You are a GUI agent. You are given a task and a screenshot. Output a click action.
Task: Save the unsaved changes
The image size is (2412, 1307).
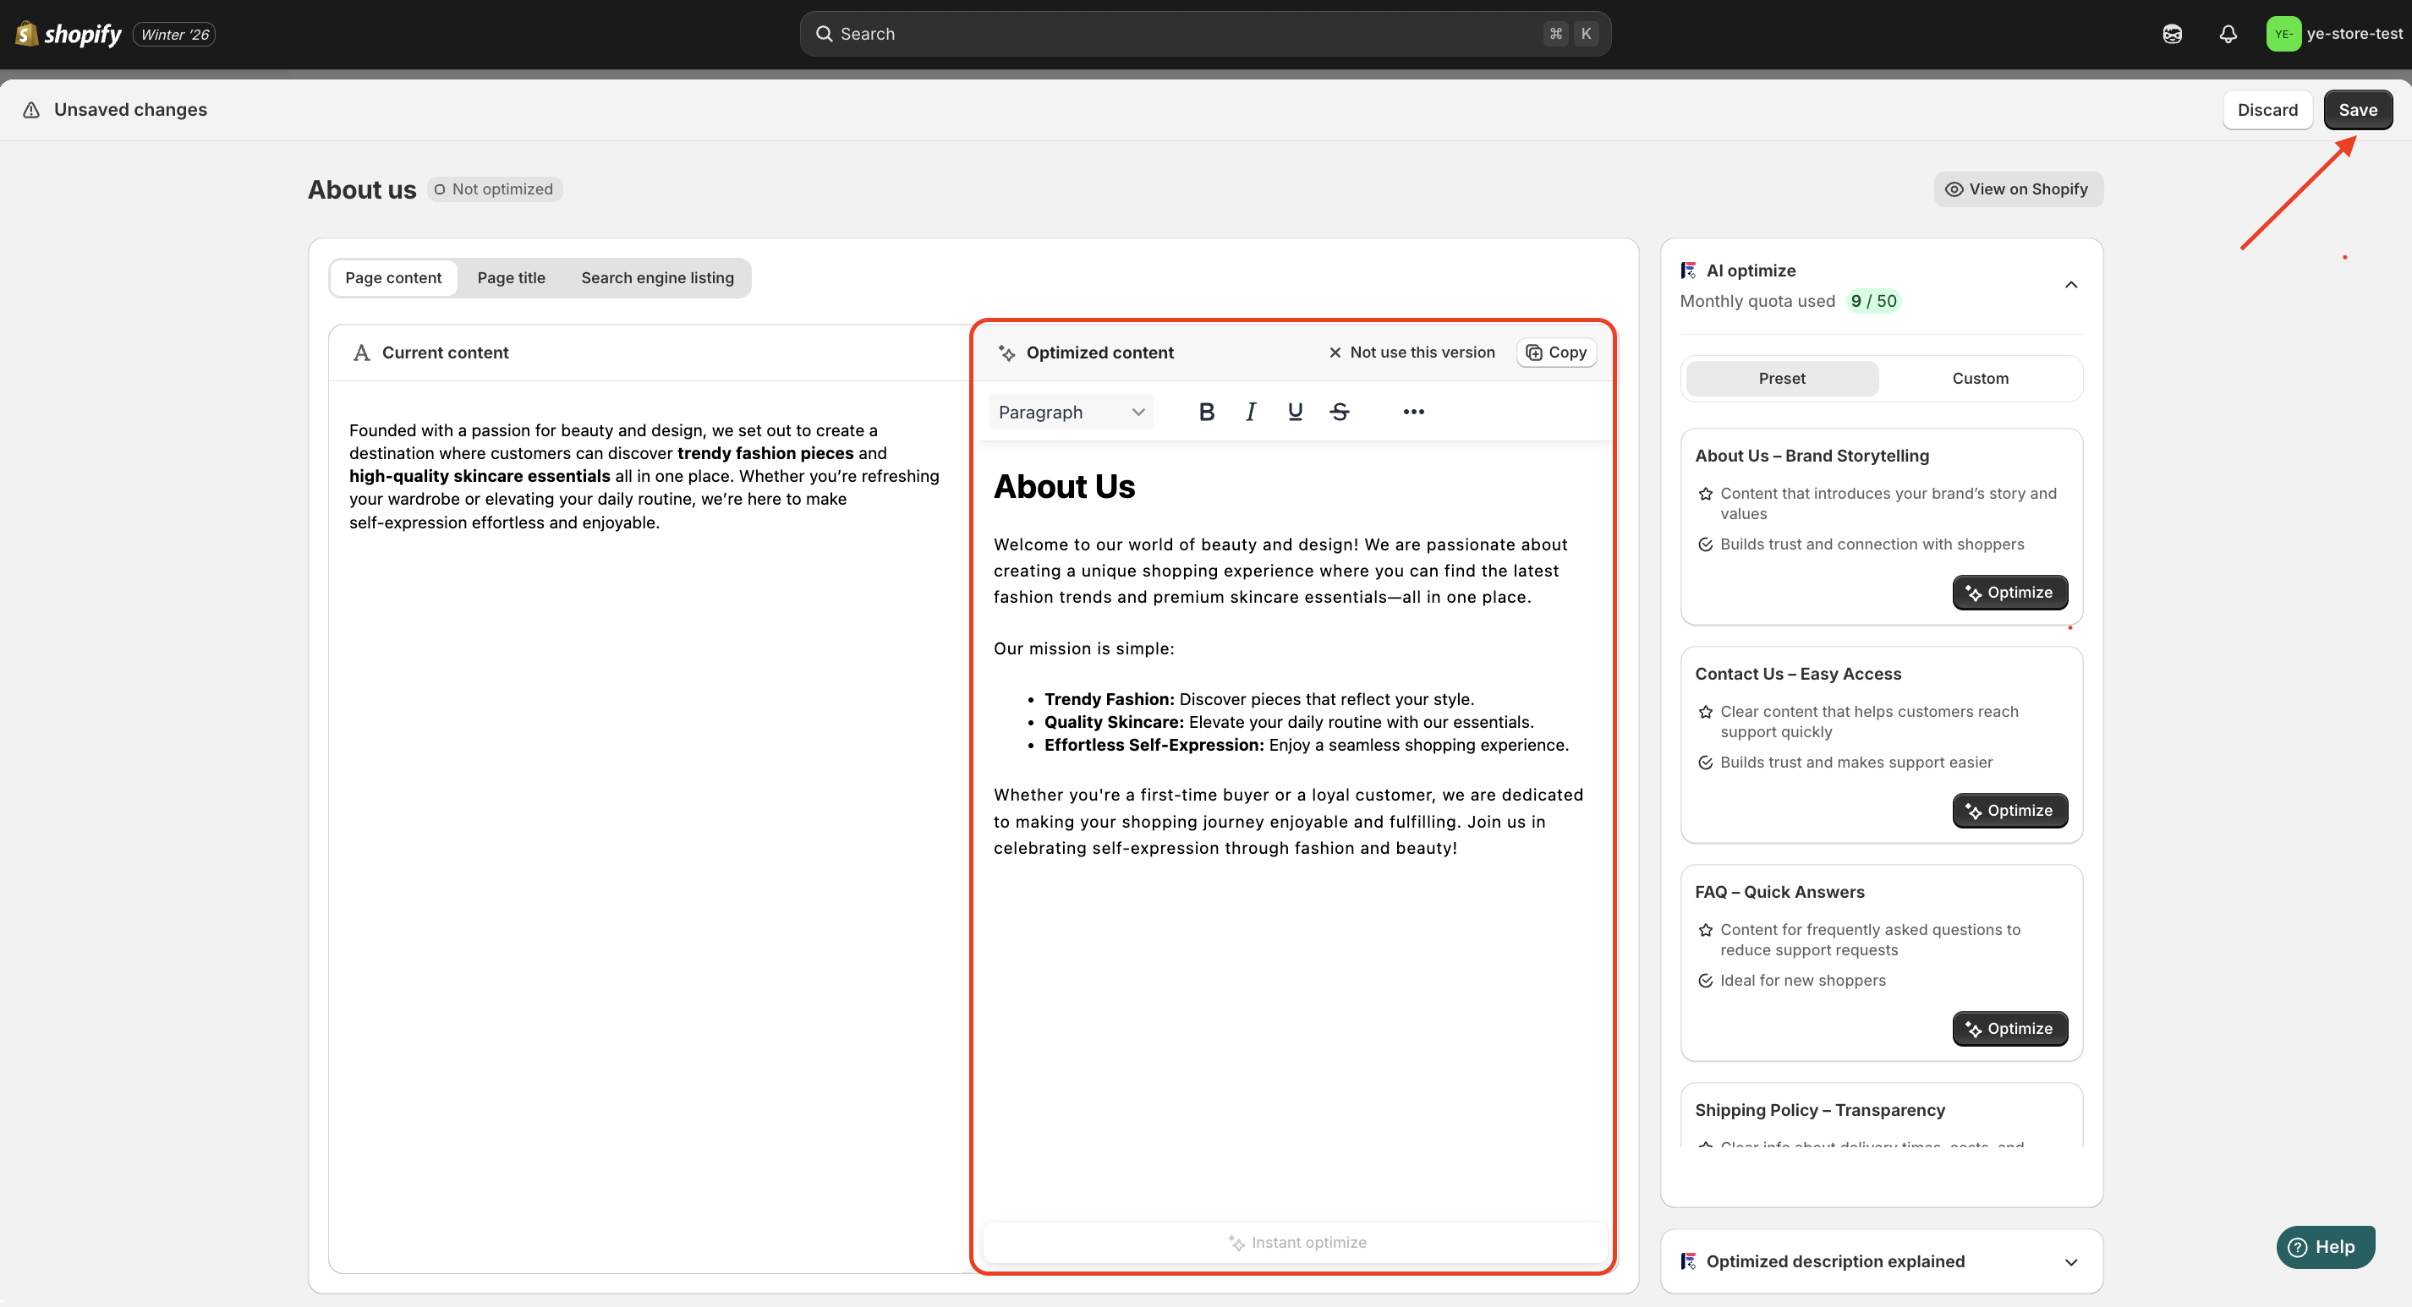(x=2357, y=111)
